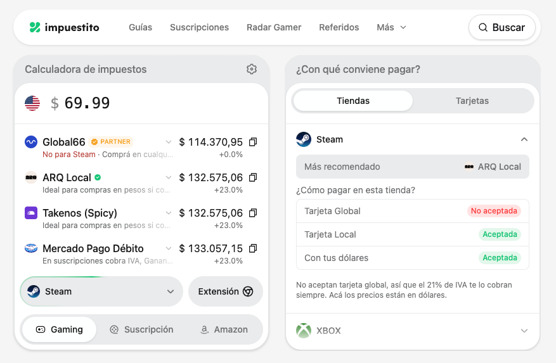The height and width of the screenshot is (363, 556).
Task: Click the 'No para Steam' warning text
Action: [69, 155]
